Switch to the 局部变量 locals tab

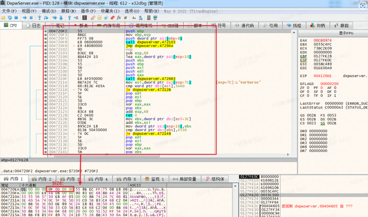coord(185,179)
